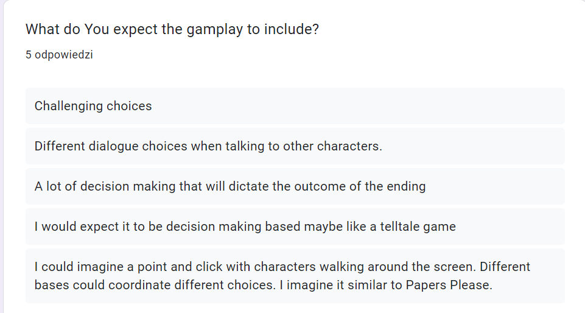
Task: Select the 'Different dialogue choices' response row
Action: pos(295,146)
